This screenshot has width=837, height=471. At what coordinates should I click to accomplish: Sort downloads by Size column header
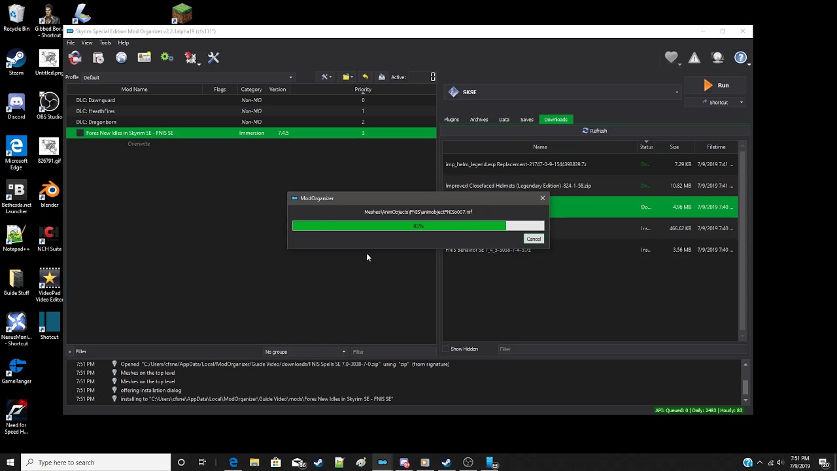tap(674, 147)
